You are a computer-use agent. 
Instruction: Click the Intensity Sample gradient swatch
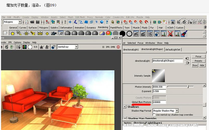point(158,76)
